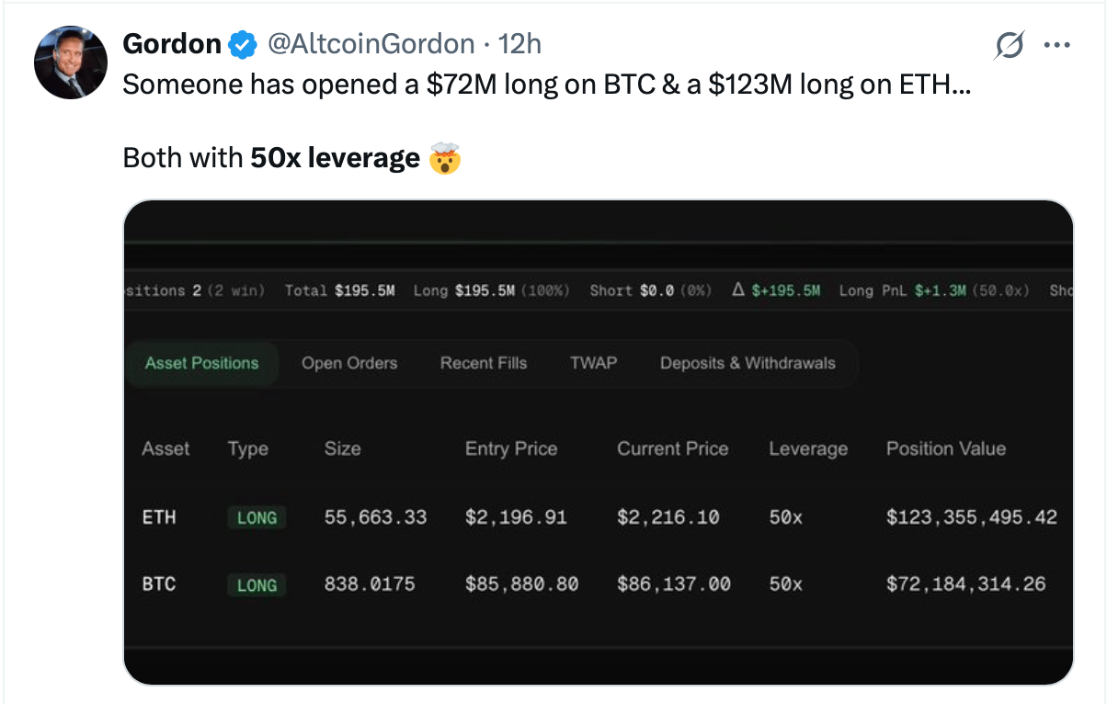Click the ETH LONG type badge
This screenshot has height=704, width=1107.
click(x=257, y=517)
